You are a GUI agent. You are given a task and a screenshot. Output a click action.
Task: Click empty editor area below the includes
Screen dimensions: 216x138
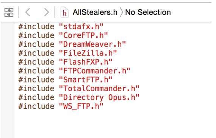[x=113, y=124]
